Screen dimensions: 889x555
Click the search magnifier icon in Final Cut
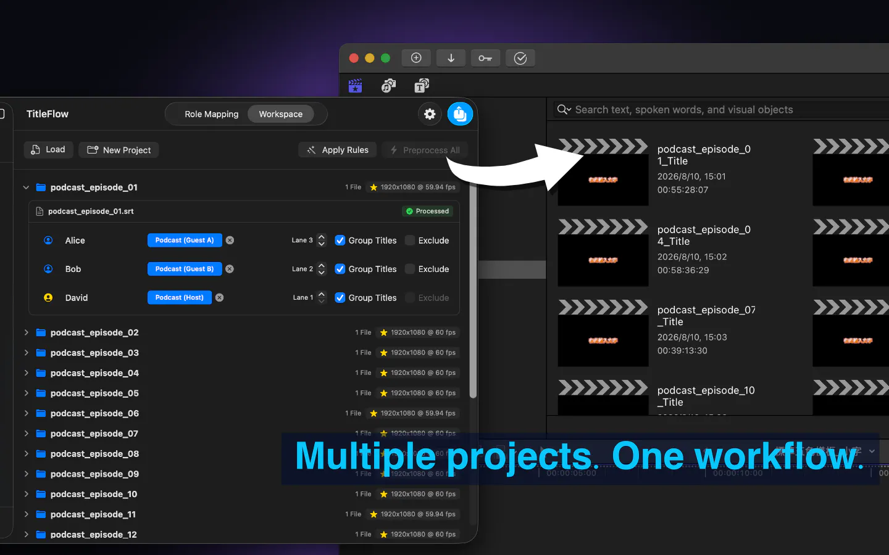tap(564, 110)
